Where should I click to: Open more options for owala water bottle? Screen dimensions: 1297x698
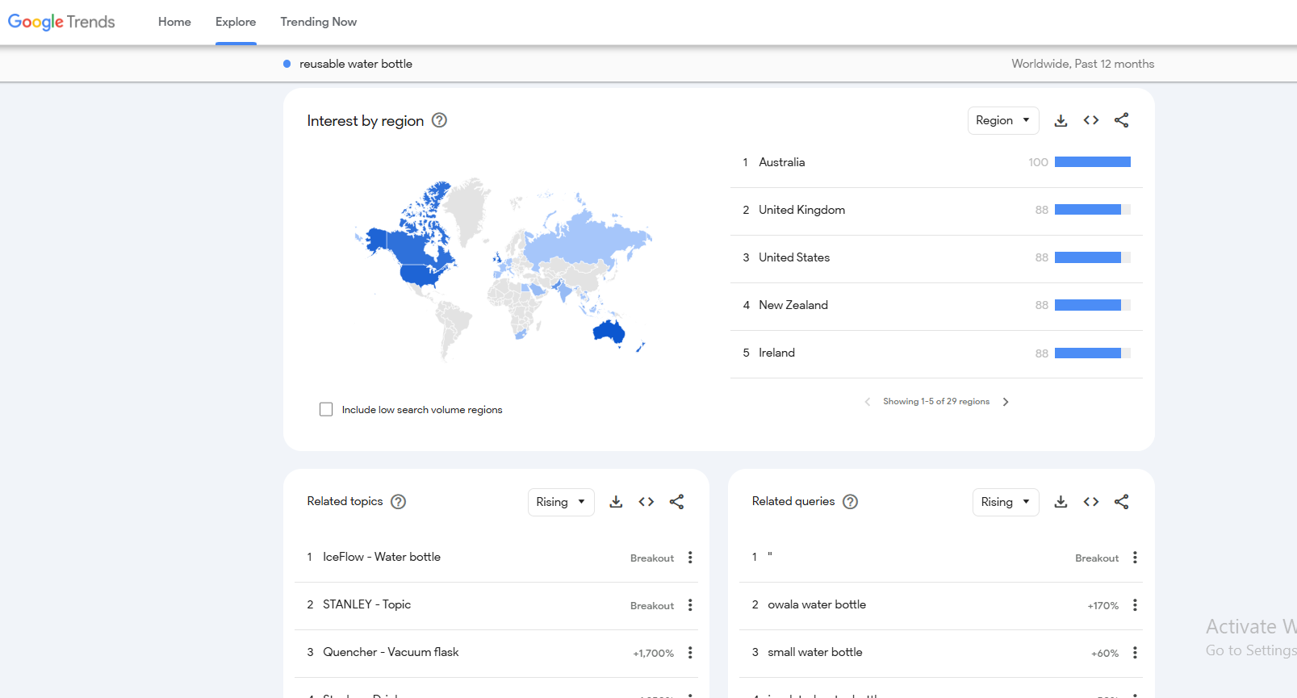click(1135, 605)
